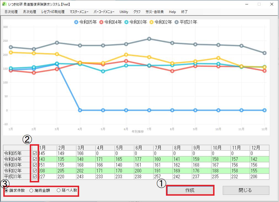This screenshot has width=279, height=202.
Task: Open the Utility menu
Action: coord(124,12)
